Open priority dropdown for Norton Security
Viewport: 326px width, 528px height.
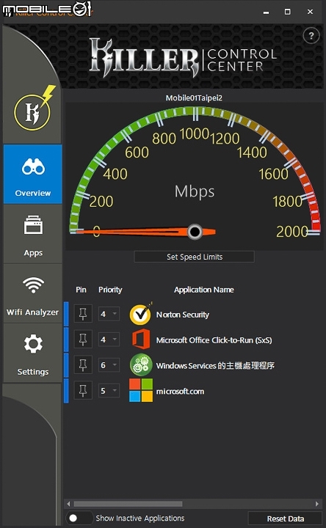click(109, 314)
